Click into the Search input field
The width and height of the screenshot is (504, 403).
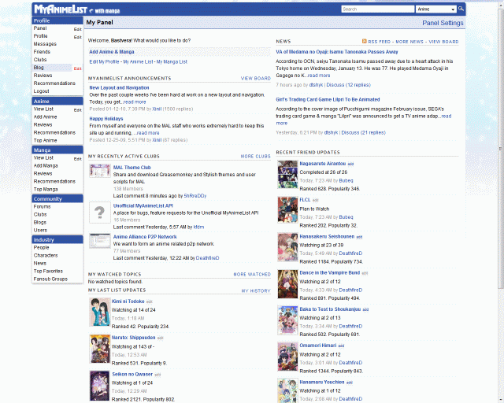click(x=378, y=9)
